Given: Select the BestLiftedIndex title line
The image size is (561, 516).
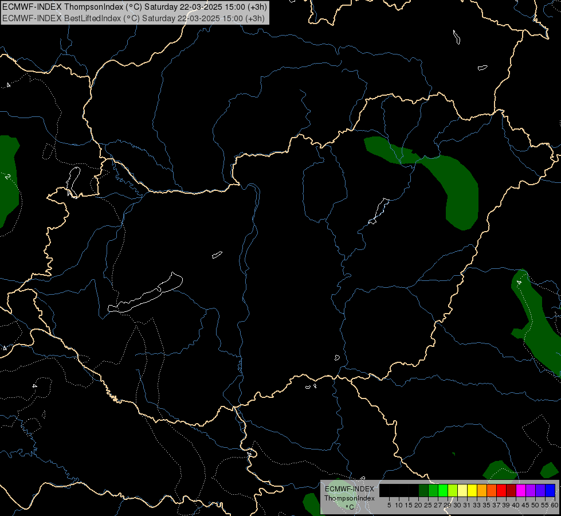Looking at the screenshot, I should point(133,18).
